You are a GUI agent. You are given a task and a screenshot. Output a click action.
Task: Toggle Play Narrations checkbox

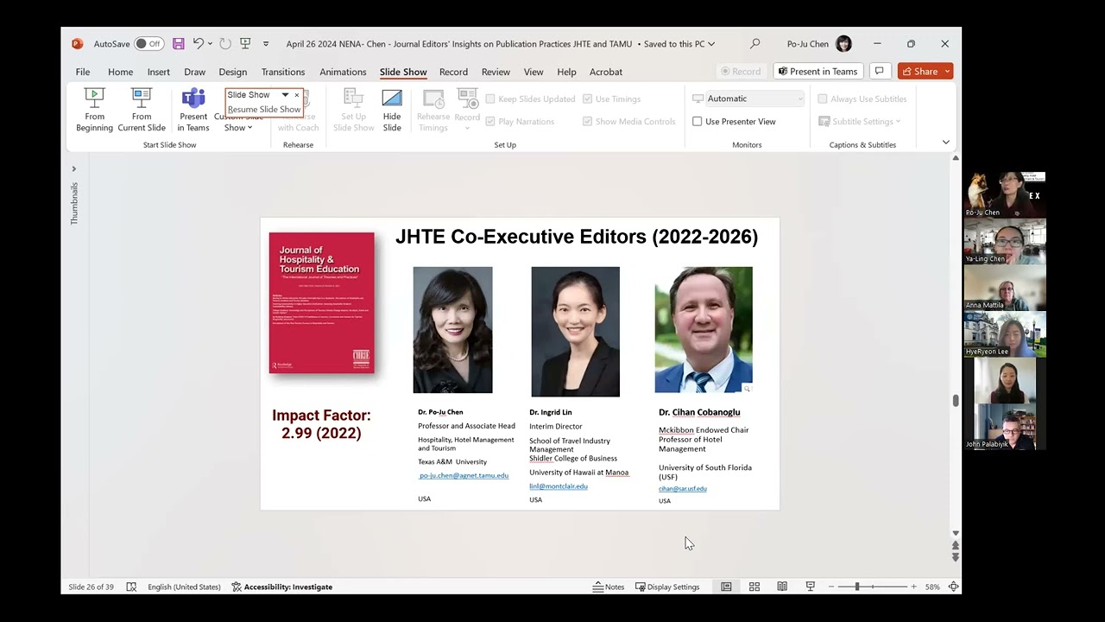pos(490,121)
